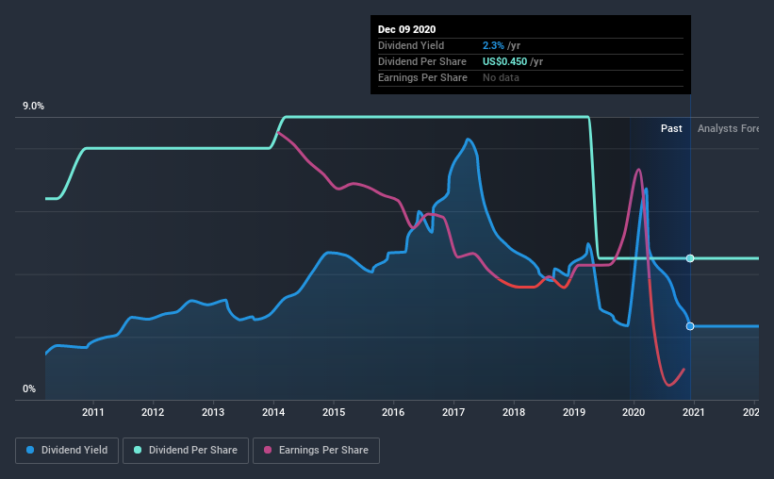Click the 2016 x-axis label
This screenshot has width=774, height=479.
(393, 412)
